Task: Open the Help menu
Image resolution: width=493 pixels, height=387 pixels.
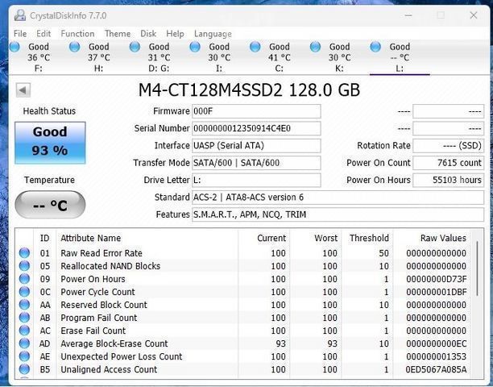Action: pos(175,33)
